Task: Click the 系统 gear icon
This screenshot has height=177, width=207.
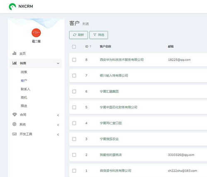Action: point(15,124)
